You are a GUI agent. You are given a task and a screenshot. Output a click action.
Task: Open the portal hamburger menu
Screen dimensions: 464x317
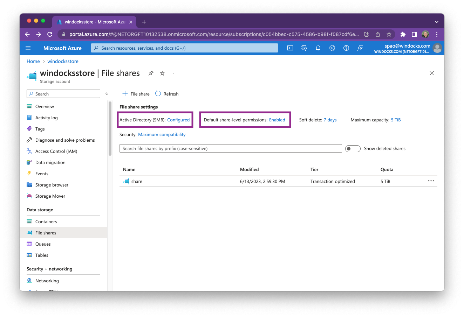click(28, 48)
